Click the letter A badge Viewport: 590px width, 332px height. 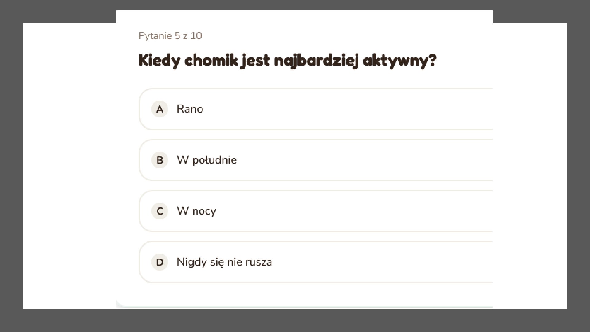(x=160, y=109)
